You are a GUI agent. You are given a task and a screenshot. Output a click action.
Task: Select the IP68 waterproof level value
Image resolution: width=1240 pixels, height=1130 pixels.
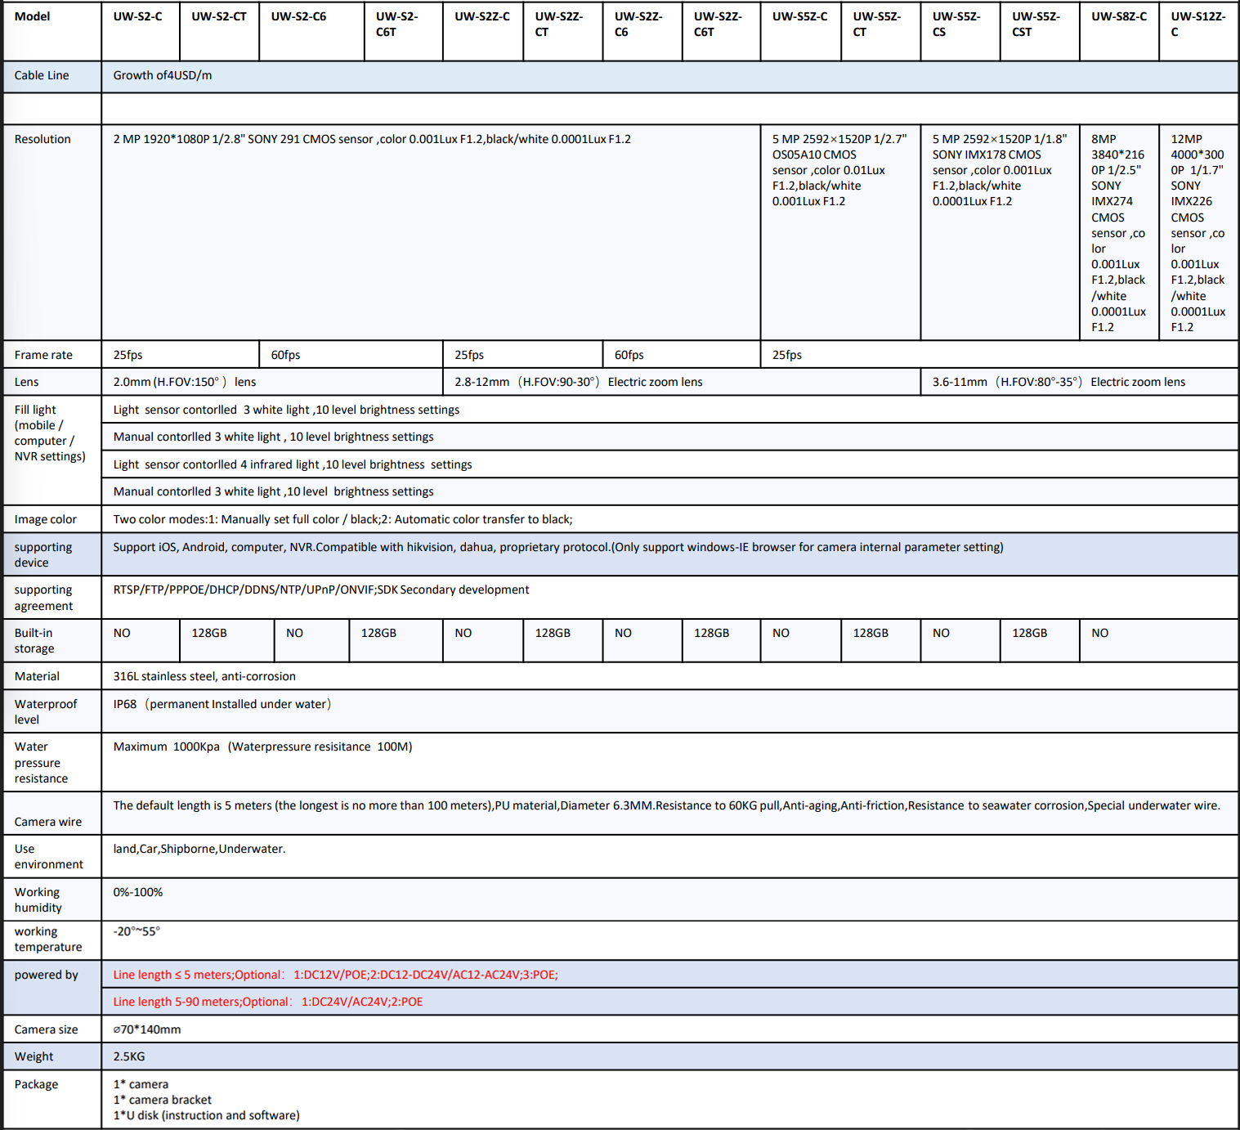coord(222,704)
